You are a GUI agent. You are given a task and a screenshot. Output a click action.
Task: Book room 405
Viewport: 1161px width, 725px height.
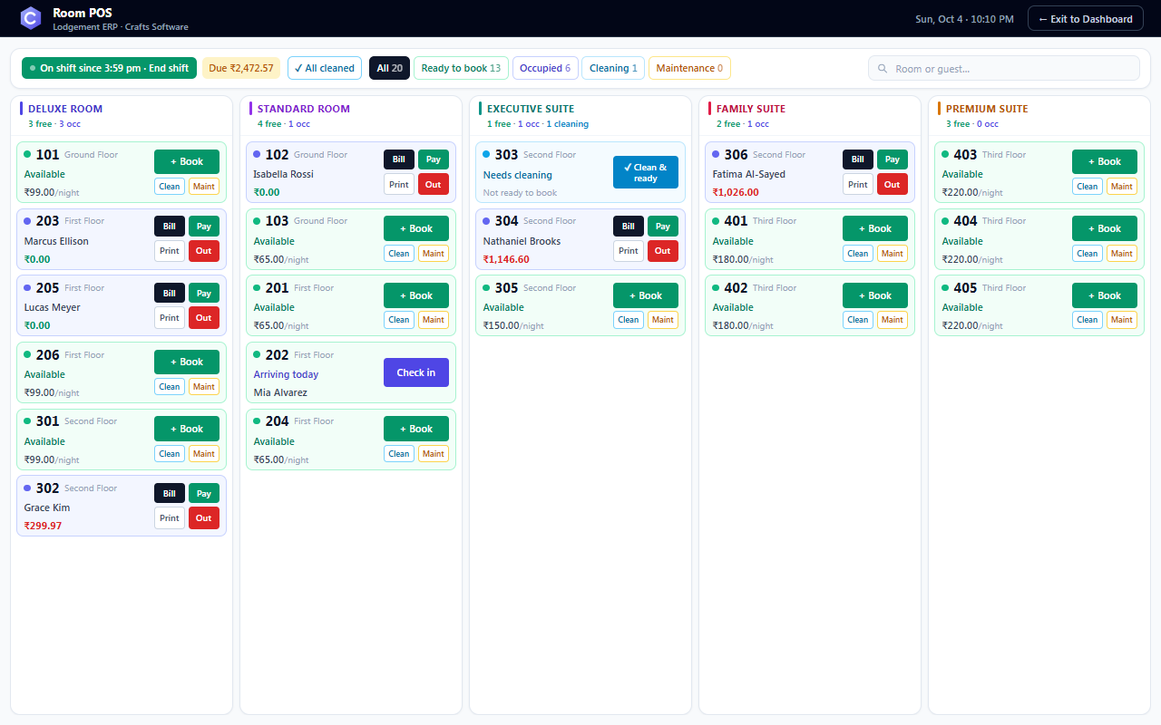coord(1105,295)
